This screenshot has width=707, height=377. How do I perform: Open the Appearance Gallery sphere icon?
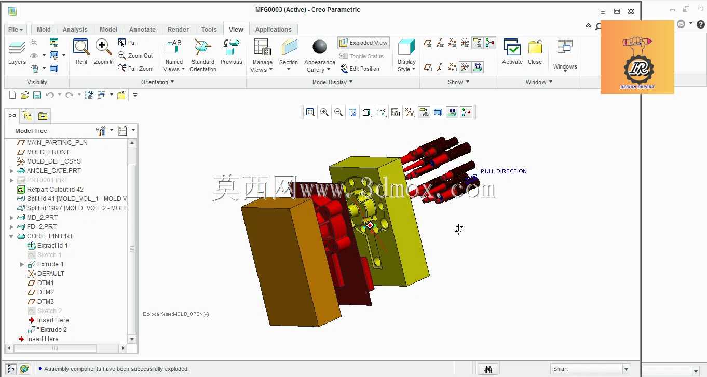[x=320, y=47]
